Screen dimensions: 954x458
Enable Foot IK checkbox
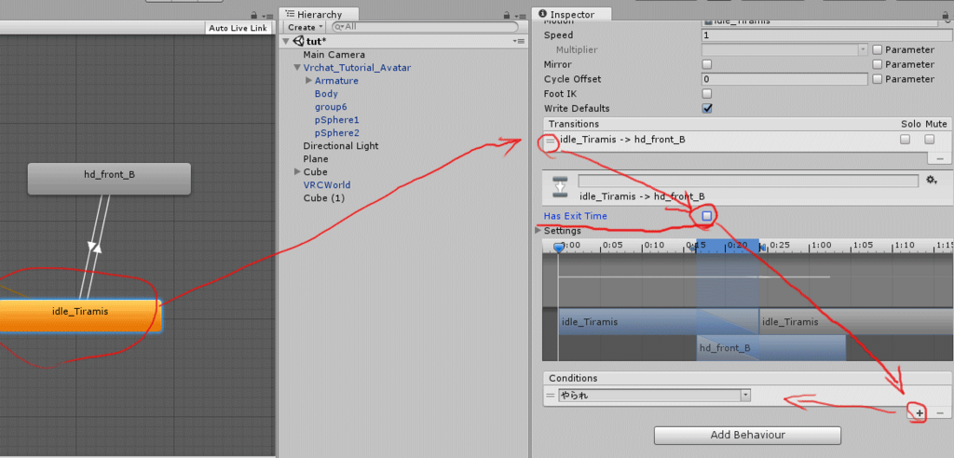point(707,94)
